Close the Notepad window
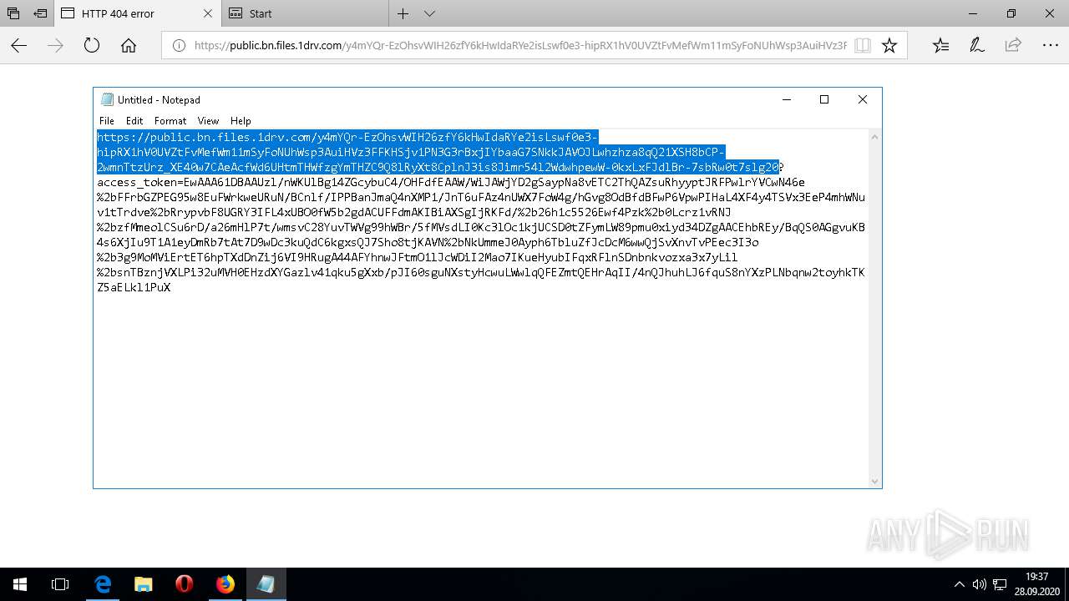The image size is (1069, 601). (863, 99)
